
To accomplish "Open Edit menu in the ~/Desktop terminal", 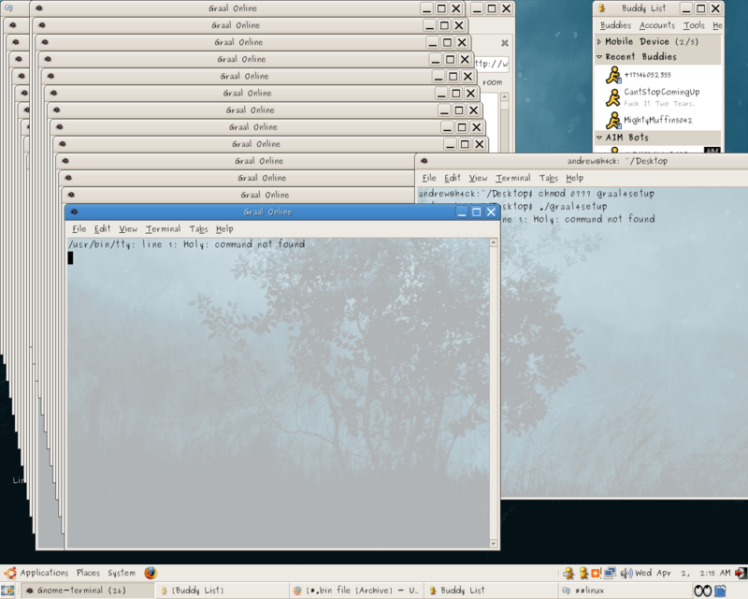I will click(x=453, y=178).
